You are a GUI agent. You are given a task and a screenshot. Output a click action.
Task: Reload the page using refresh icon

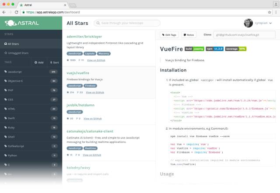17,12
